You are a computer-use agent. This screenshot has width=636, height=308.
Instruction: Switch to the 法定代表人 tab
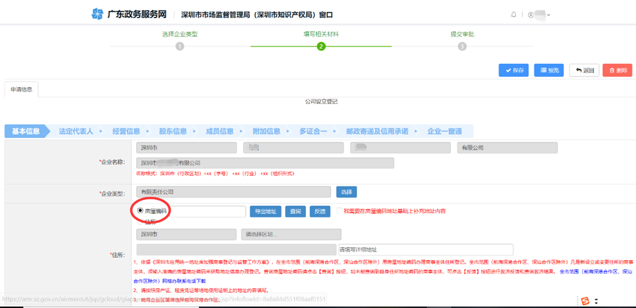pos(76,131)
